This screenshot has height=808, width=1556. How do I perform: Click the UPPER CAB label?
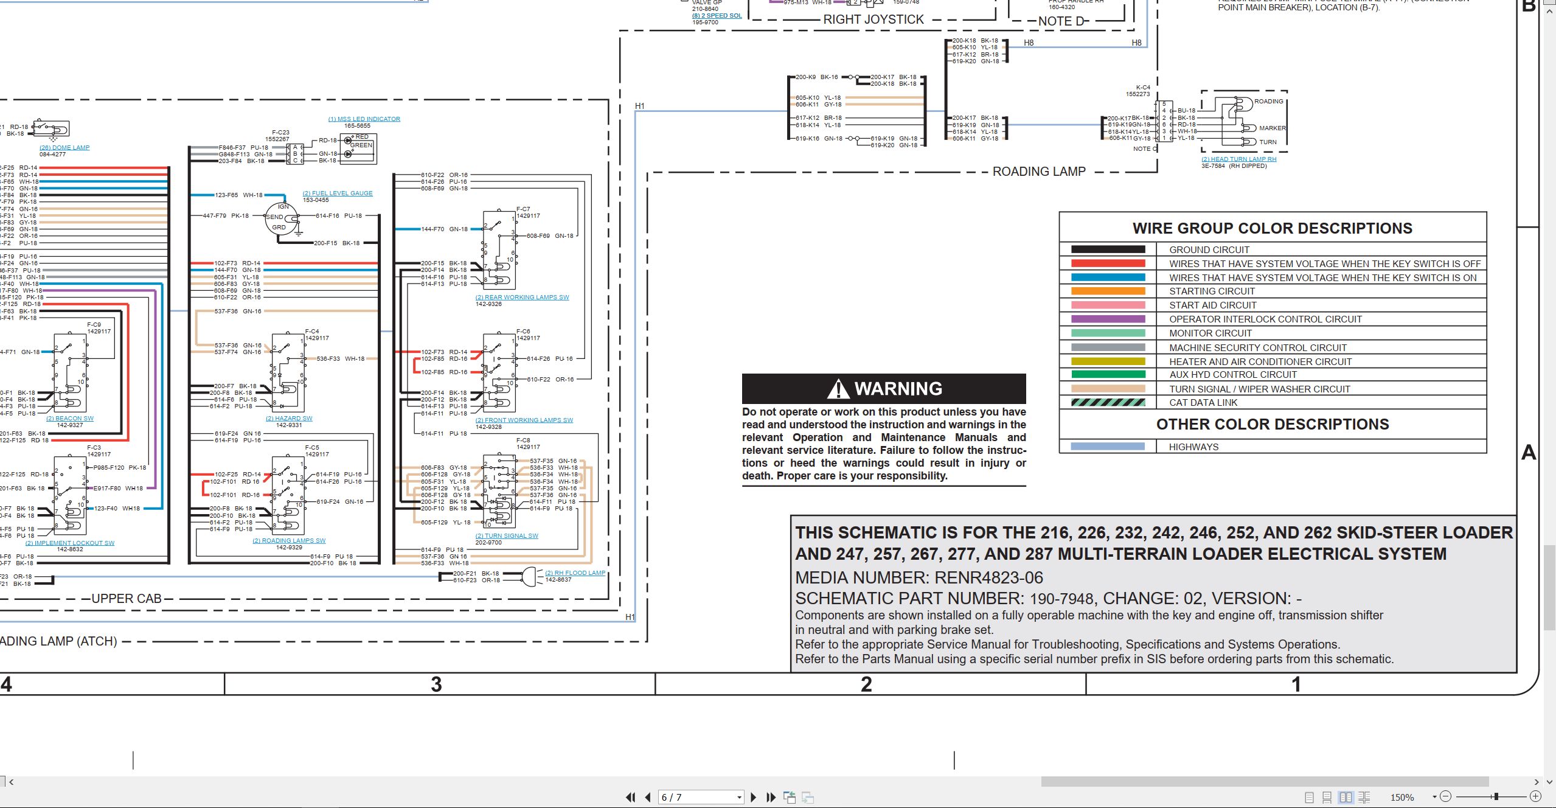[x=127, y=599]
